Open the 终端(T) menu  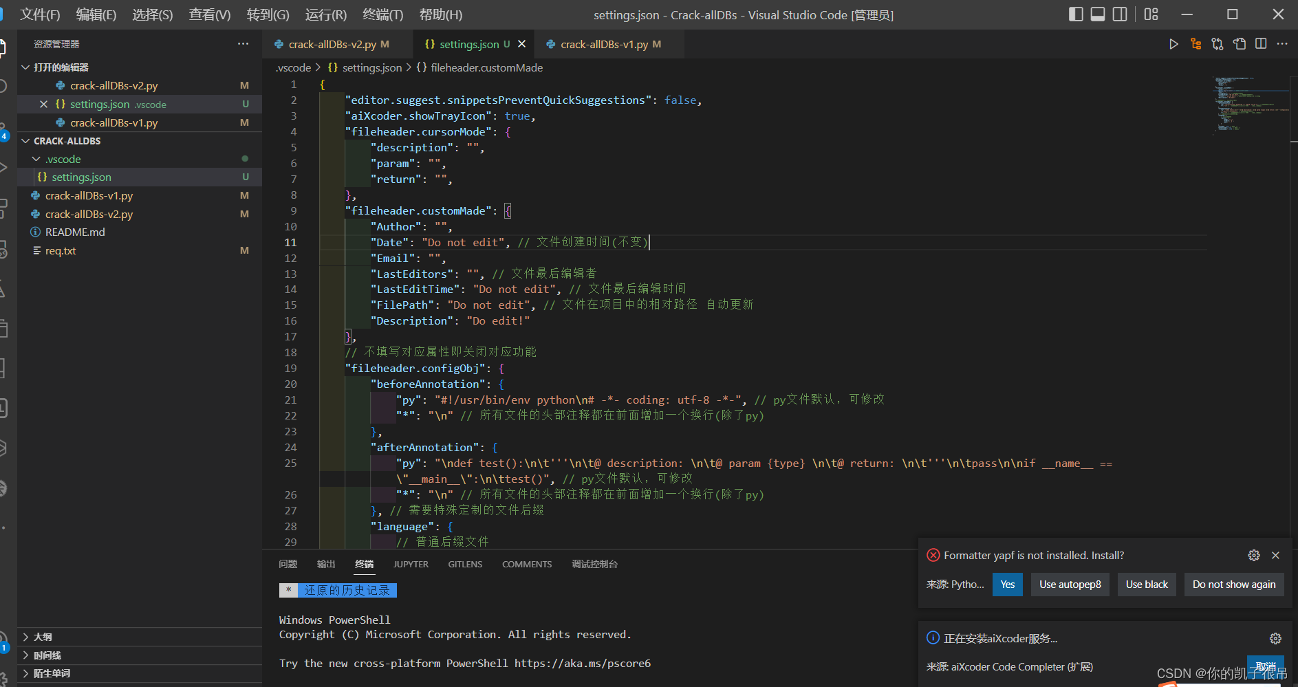point(382,14)
